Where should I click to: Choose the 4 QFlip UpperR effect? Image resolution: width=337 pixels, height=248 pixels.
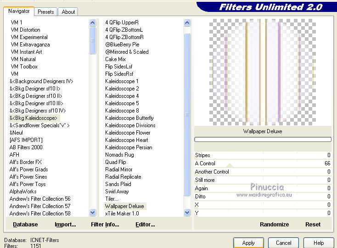122,23
